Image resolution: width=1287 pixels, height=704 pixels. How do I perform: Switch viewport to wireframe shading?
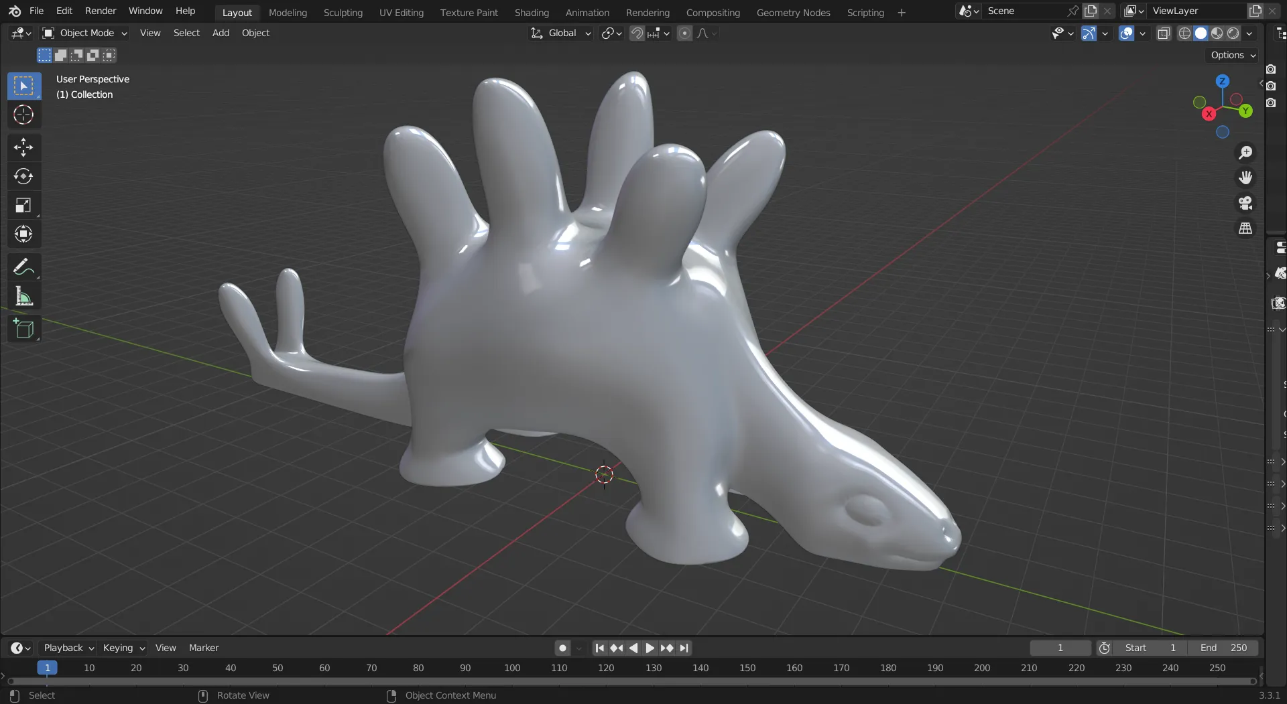coord(1184,33)
